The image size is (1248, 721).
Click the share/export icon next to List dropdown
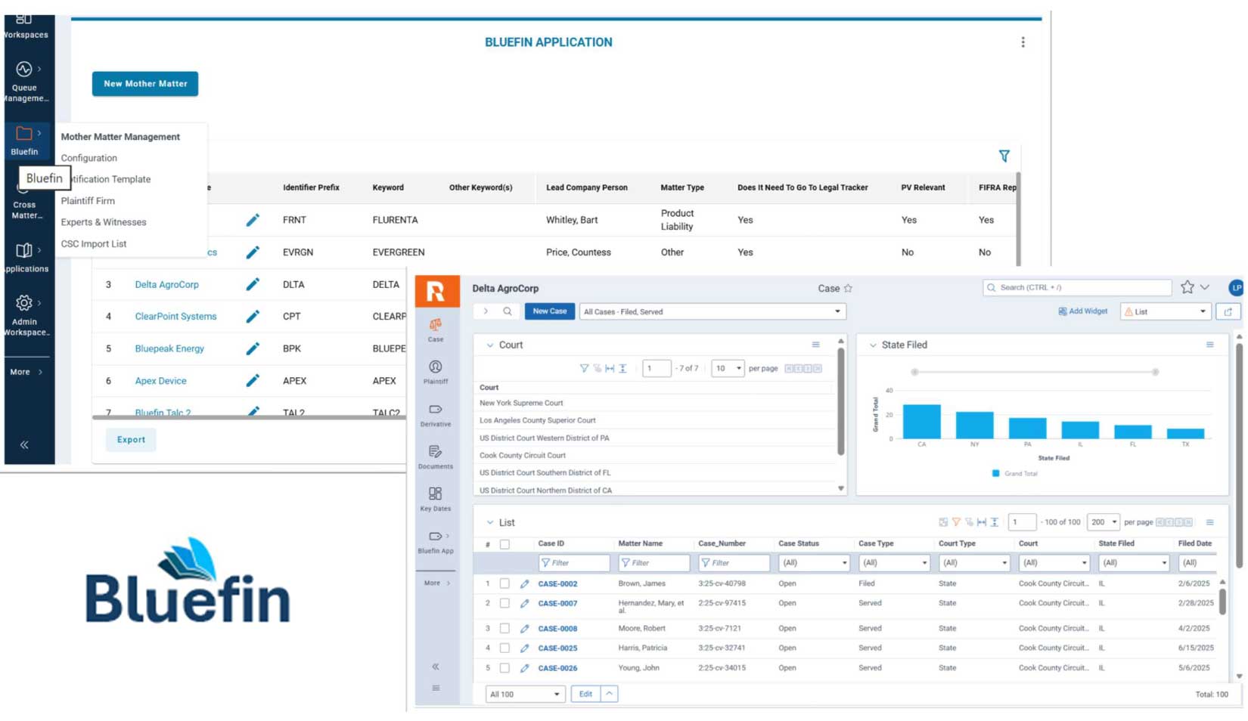[1228, 311]
